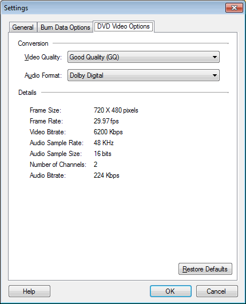Close the Settings window with X
The image size is (246, 304).
point(234,8)
